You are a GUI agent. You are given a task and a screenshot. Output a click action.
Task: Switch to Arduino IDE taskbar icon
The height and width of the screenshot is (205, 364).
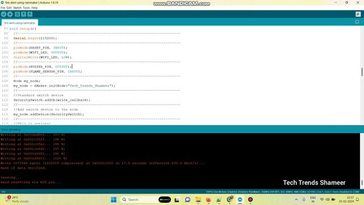(240, 200)
